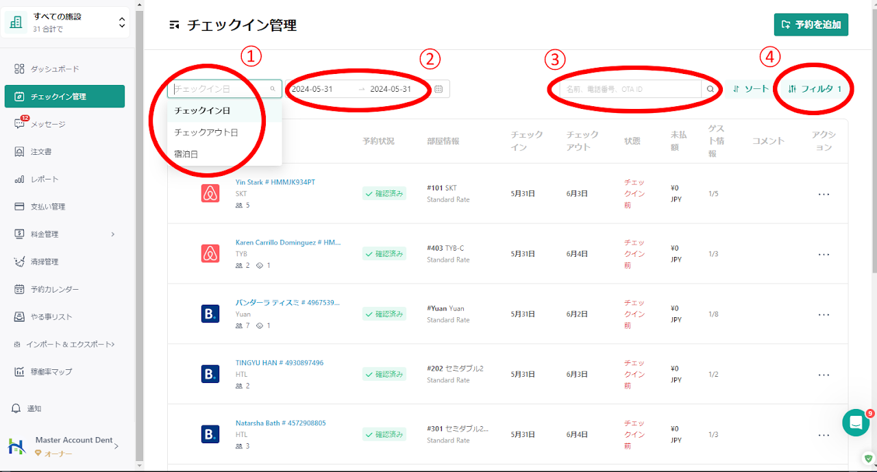
Task: Open 予約カレンダー from the sidebar
Action: click(55, 289)
